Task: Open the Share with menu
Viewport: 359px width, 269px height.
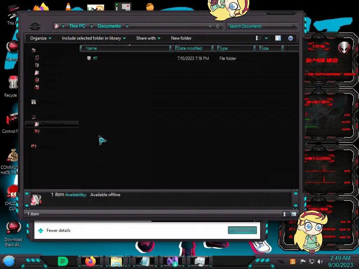Action: (x=148, y=38)
